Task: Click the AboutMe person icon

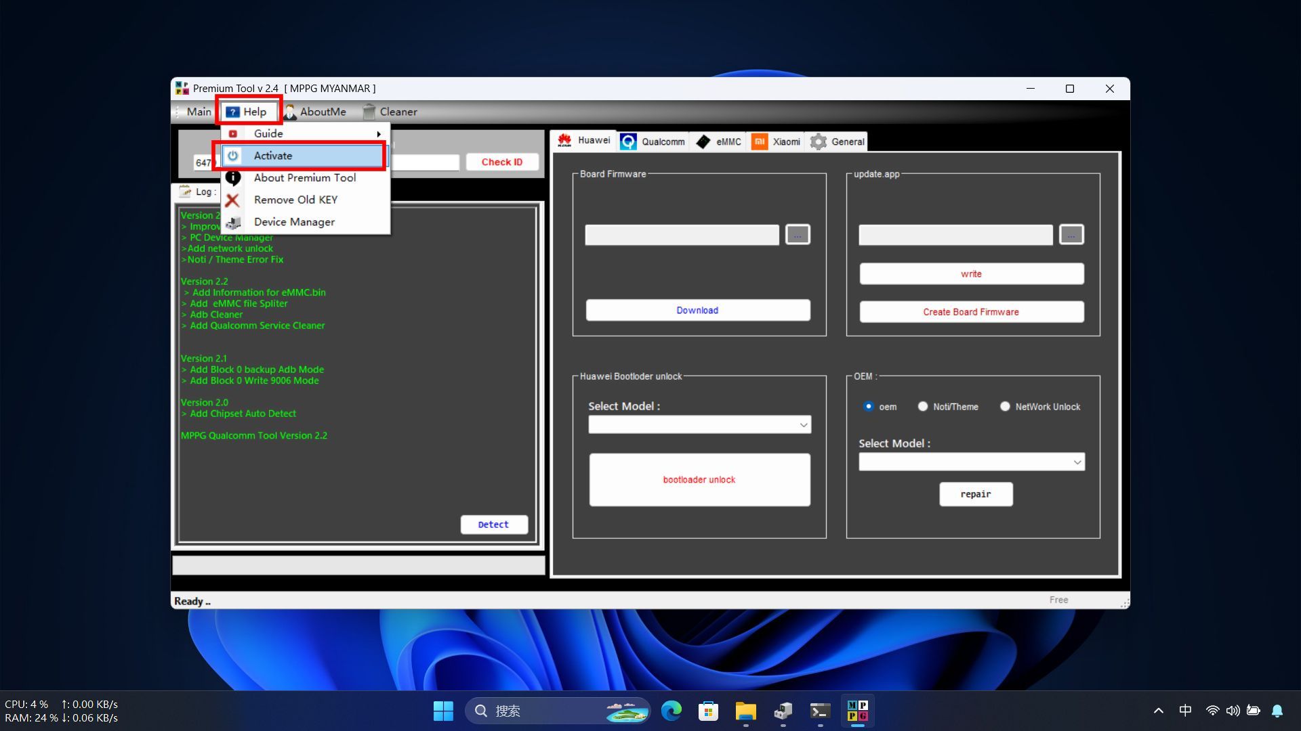Action: pos(290,112)
